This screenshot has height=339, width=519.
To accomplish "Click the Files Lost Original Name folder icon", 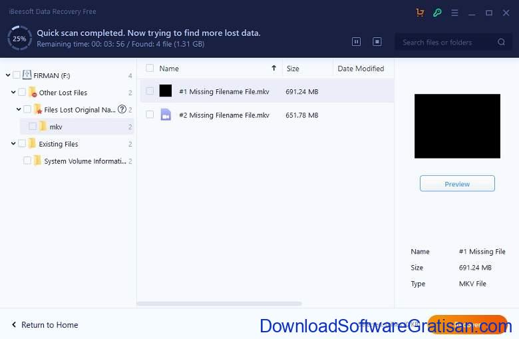I will point(38,109).
